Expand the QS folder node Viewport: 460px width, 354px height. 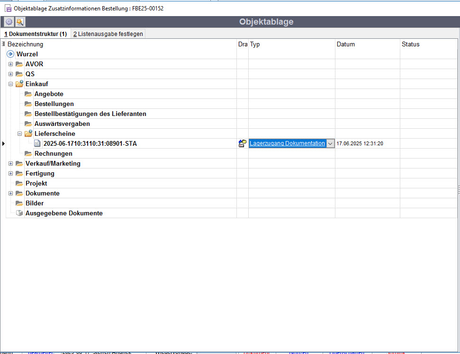(x=10, y=74)
